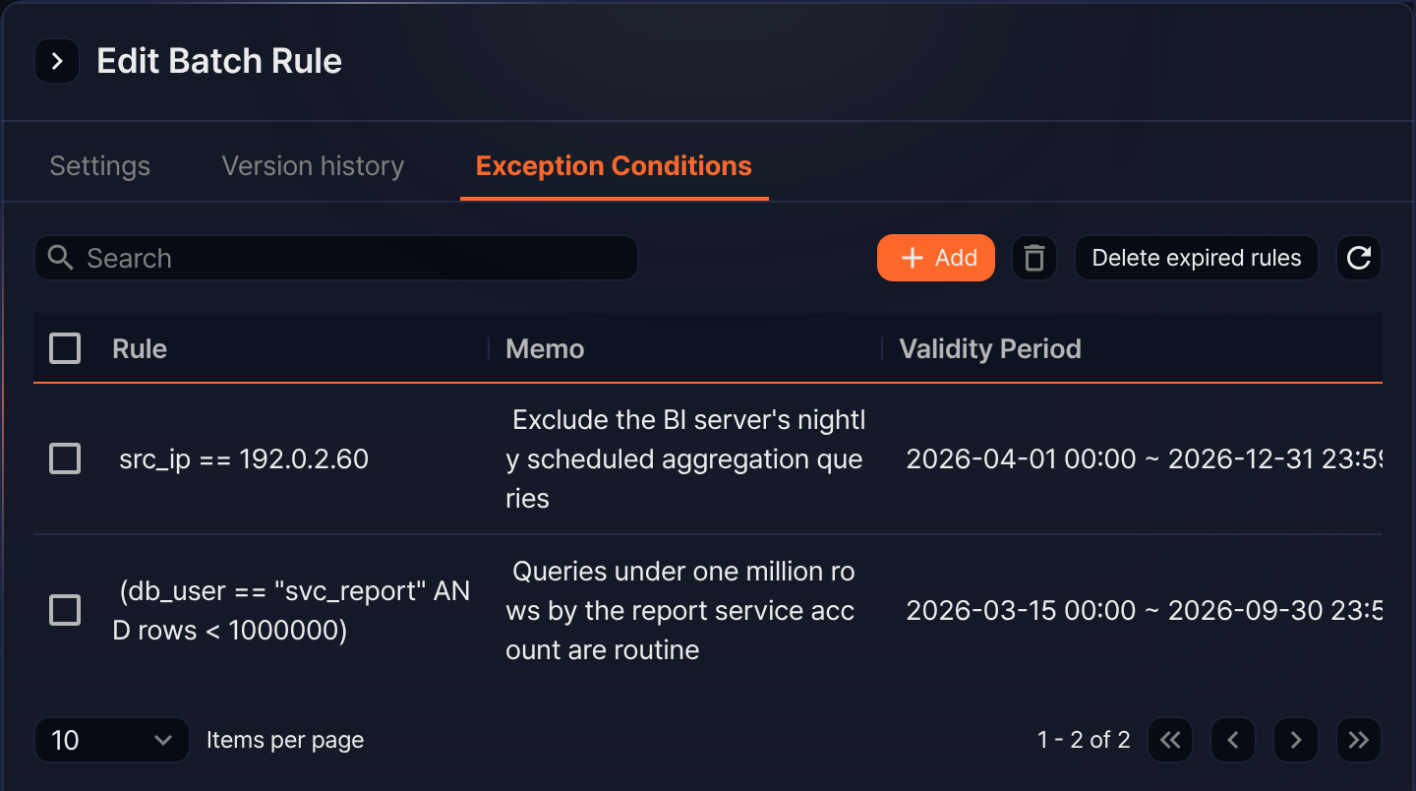Click the trash delete icon
Screen dimensions: 1416x791
point(1033,258)
